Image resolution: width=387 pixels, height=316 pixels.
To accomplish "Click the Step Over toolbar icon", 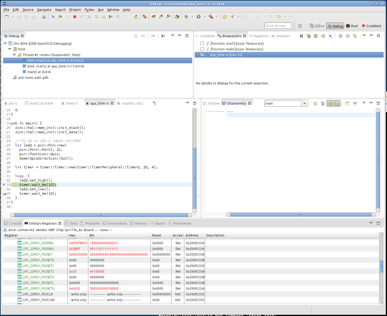I will [x=96, y=17].
